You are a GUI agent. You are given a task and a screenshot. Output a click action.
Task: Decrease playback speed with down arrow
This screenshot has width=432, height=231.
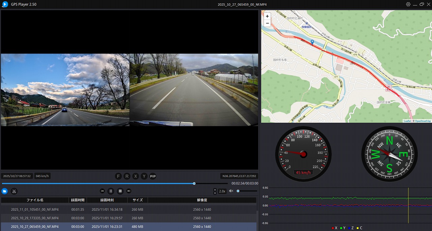pyautogui.click(x=215, y=193)
